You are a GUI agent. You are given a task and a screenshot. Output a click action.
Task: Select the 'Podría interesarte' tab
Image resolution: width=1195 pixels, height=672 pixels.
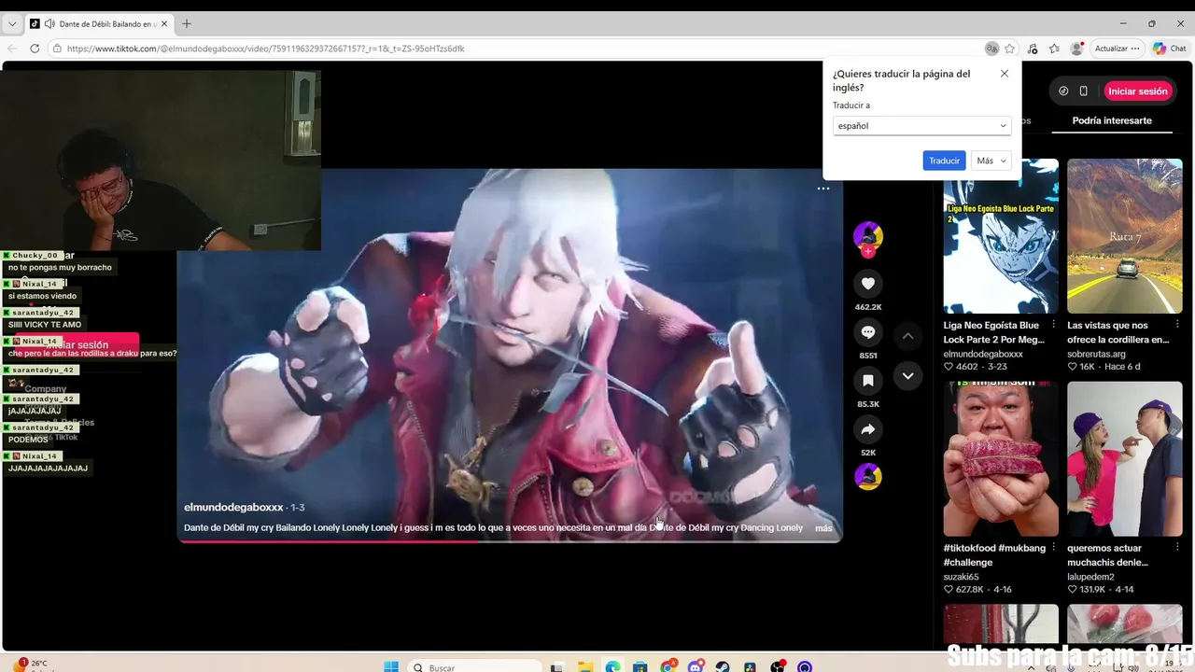click(x=1112, y=120)
